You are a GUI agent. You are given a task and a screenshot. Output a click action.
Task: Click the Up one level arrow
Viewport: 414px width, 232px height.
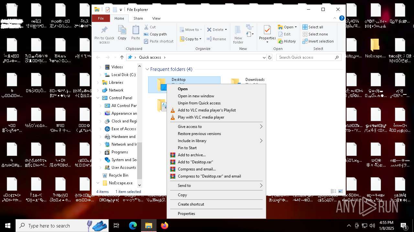122,57
